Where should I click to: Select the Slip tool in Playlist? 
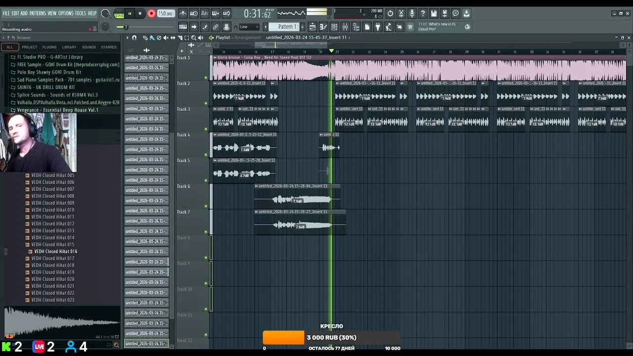point(173,38)
